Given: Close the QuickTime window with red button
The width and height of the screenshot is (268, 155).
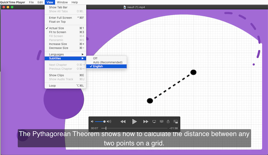Looking at the screenshot, I should pos(4,7).
